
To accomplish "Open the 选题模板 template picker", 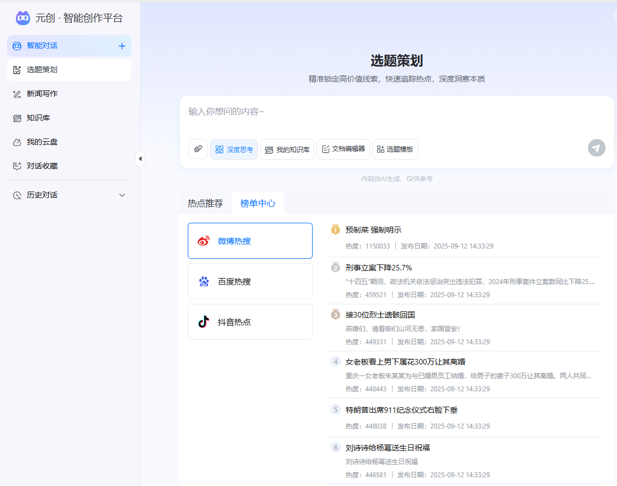I will click(395, 149).
